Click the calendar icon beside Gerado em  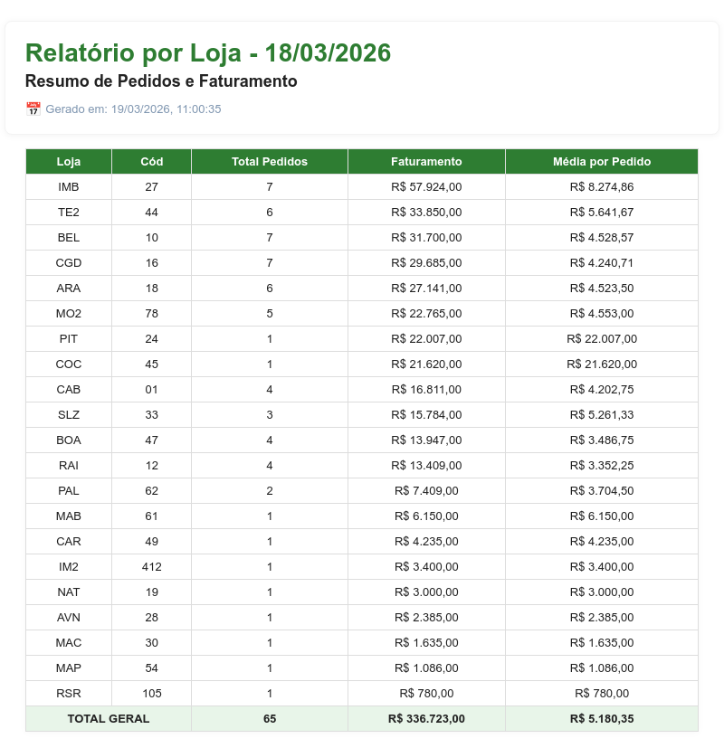click(x=33, y=109)
